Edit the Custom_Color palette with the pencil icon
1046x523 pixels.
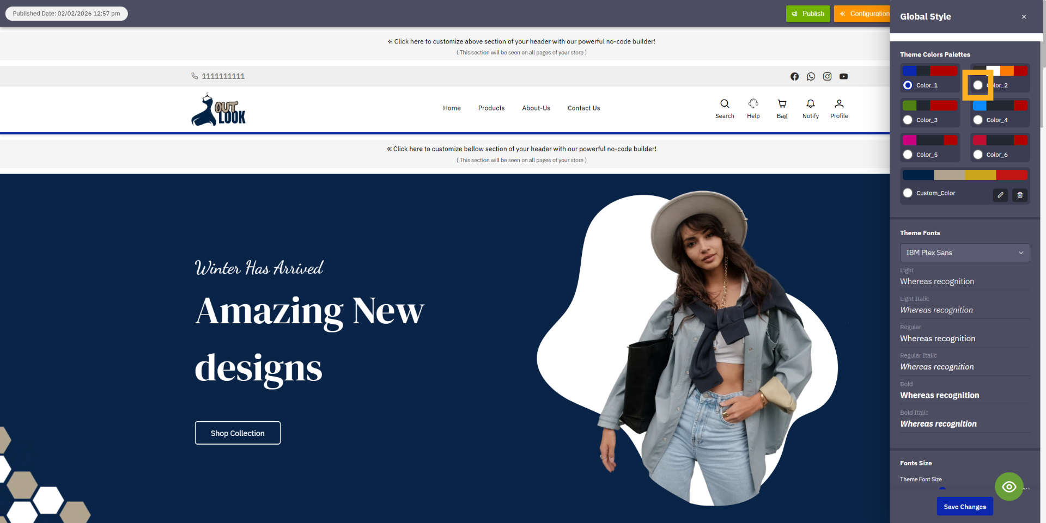[1000, 195]
